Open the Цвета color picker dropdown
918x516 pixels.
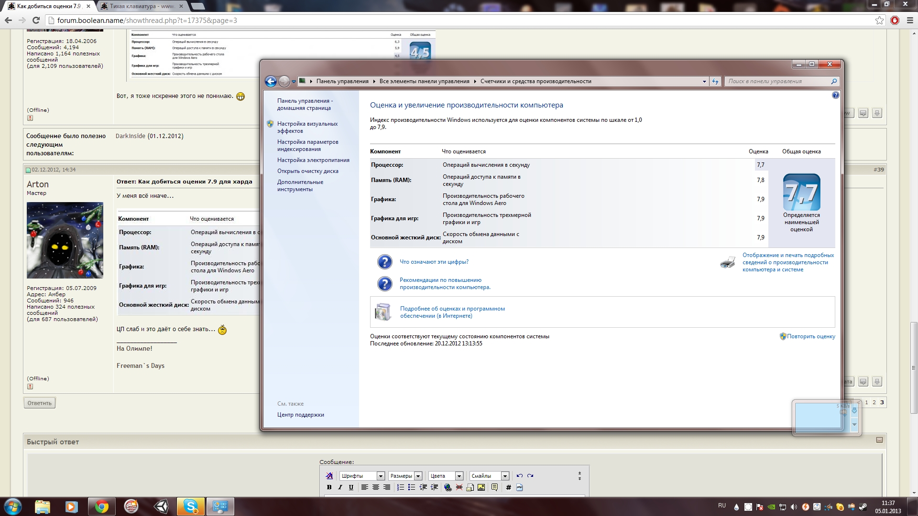point(459,476)
